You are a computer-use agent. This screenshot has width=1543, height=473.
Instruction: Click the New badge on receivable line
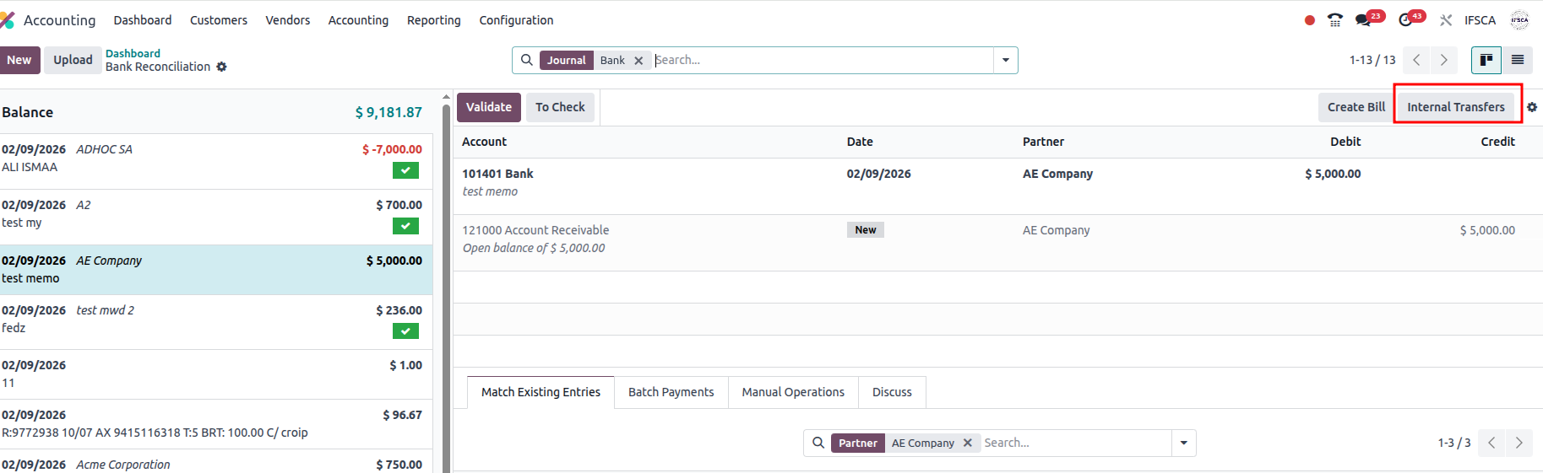tap(866, 230)
